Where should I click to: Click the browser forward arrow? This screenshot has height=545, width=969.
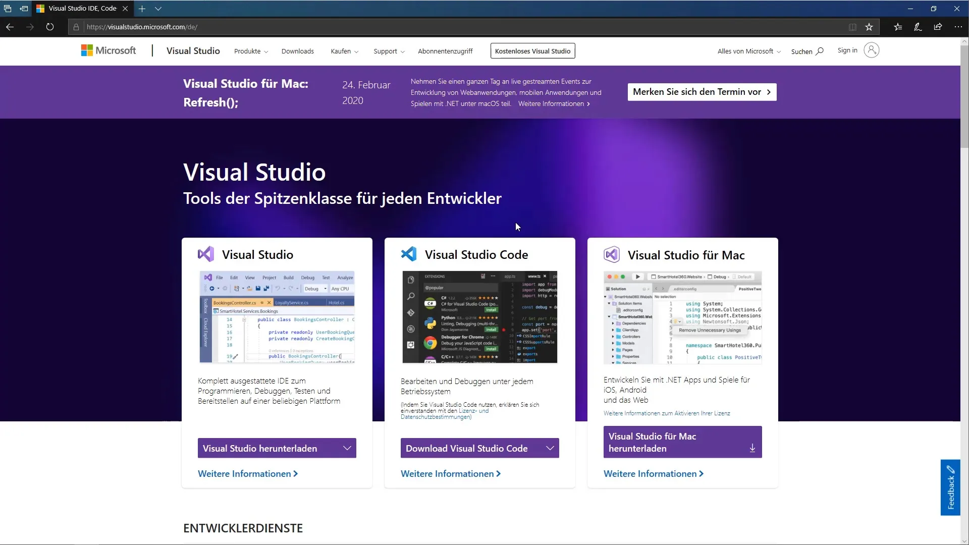click(x=30, y=27)
